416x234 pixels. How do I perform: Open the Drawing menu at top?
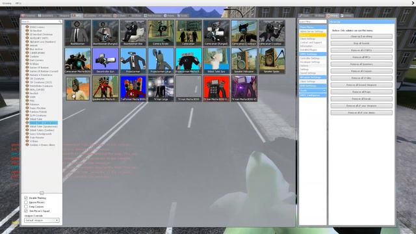[7, 3]
